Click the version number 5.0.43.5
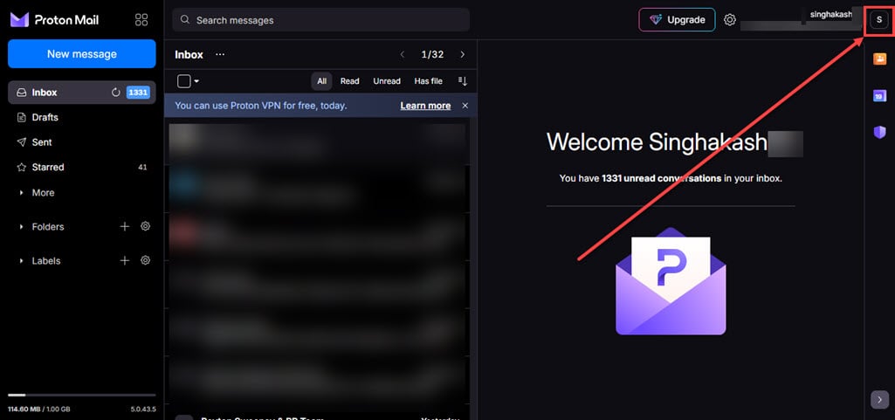This screenshot has height=420, width=895. tap(142, 410)
